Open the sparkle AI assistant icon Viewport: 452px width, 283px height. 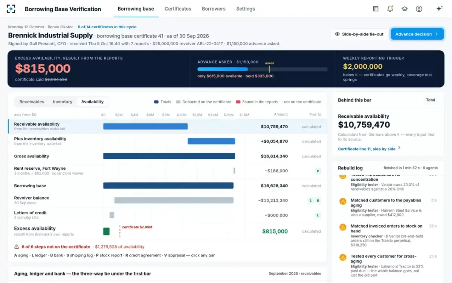pos(439,9)
